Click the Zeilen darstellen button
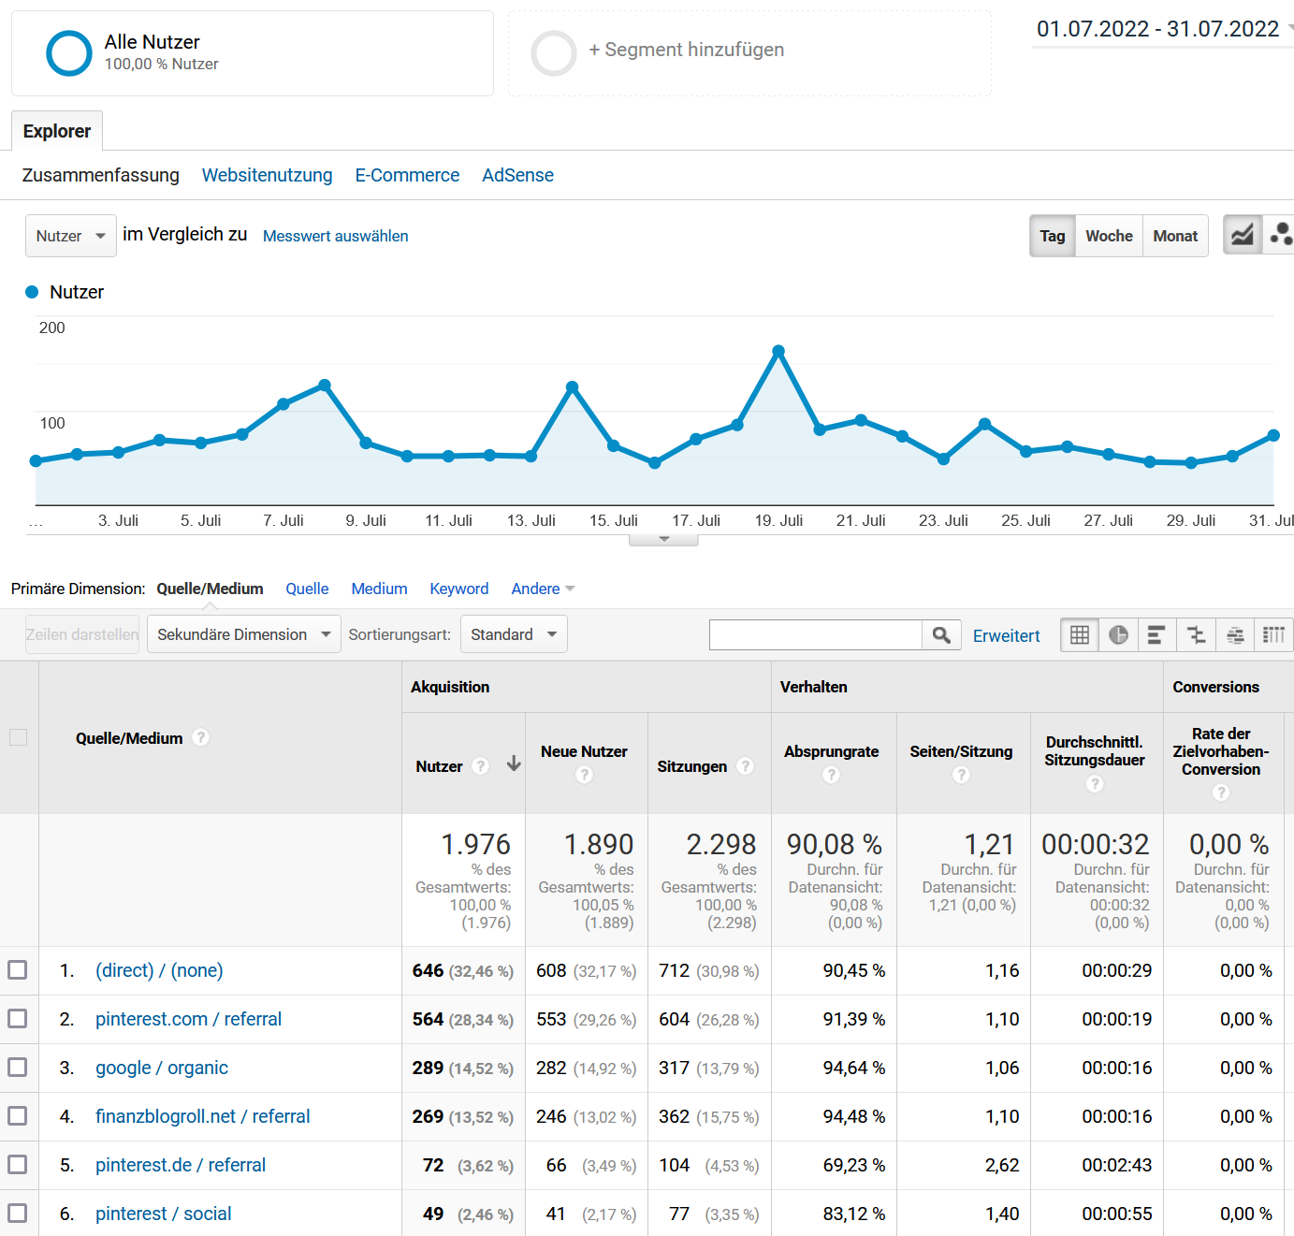The image size is (1294, 1236). point(82,634)
